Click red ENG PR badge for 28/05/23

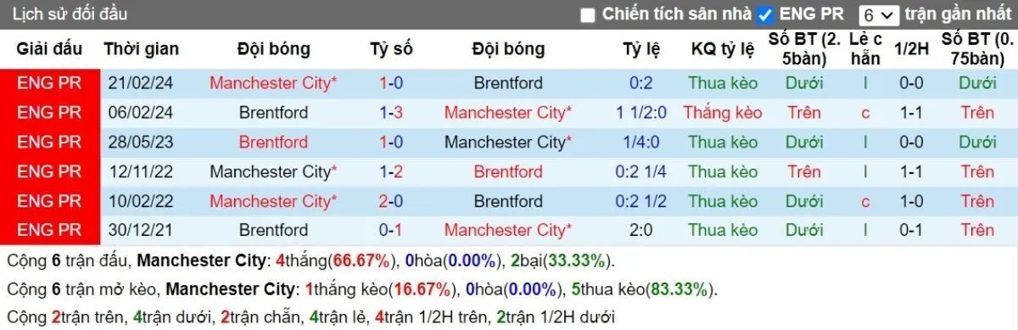click(x=49, y=143)
